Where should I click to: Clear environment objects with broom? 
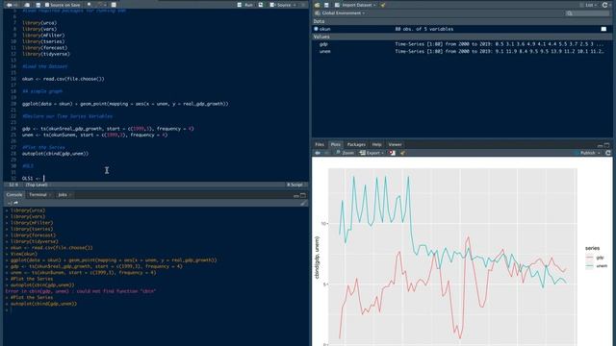coord(383,5)
